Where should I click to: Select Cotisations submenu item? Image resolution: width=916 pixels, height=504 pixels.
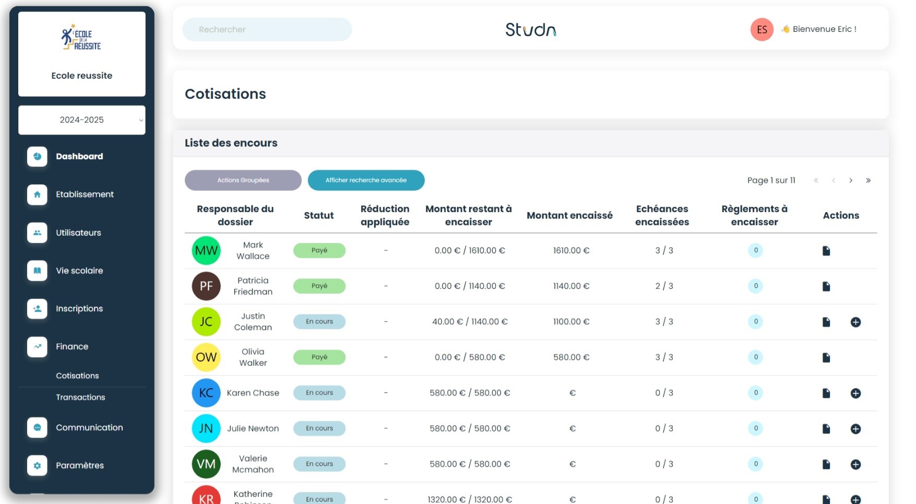click(77, 376)
